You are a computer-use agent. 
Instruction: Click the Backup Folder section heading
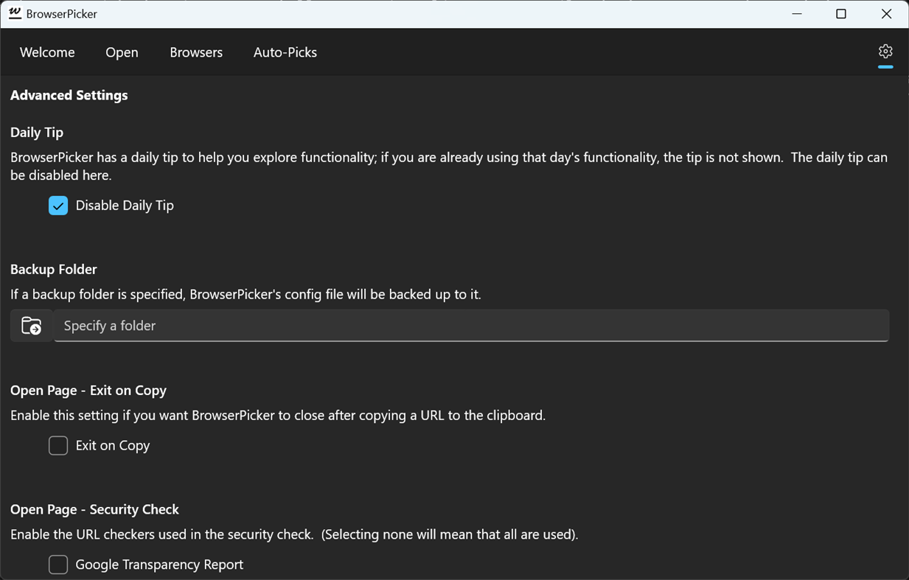click(54, 270)
